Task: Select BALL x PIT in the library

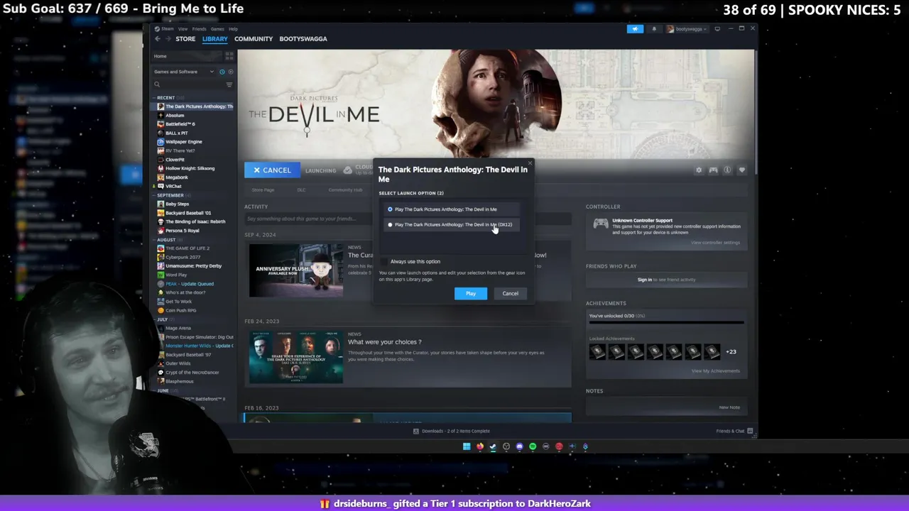Action: [176, 133]
